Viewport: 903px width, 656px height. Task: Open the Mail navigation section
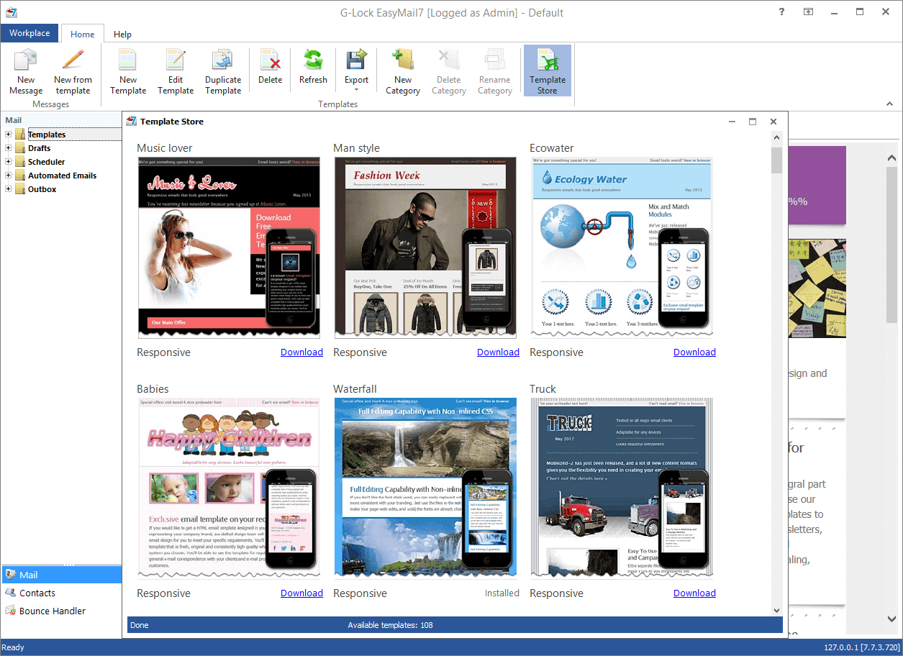coord(61,575)
